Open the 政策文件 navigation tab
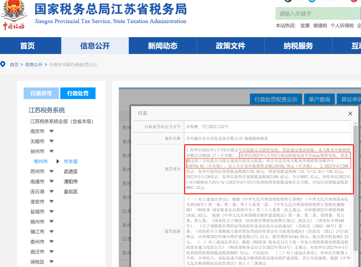 (x=230, y=46)
